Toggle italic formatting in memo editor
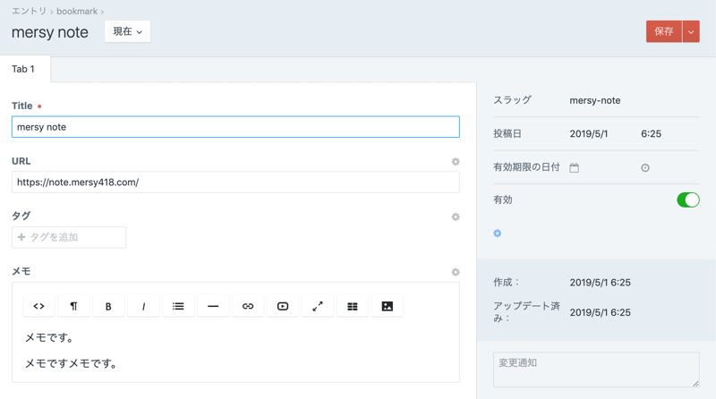The width and height of the screenshot is (716, 399). click(x=143, y=306)
